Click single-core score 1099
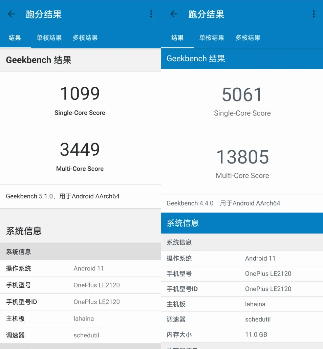Viewport: 323px width, 349px height. pyautogui.click(x=80, y=93)
